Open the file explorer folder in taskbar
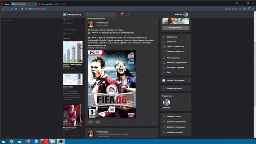This screenshot has height=144, width=256. point(52,141)
